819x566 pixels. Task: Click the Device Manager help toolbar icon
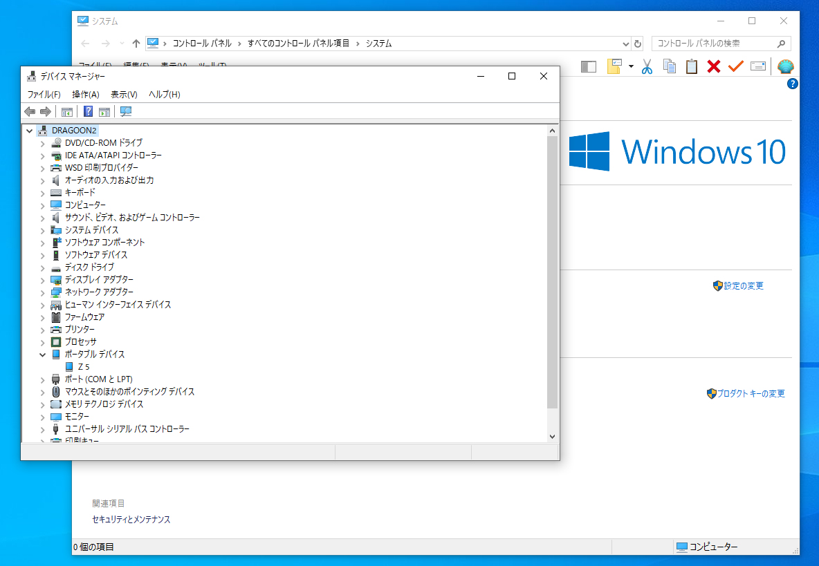[x=88, y=112]
